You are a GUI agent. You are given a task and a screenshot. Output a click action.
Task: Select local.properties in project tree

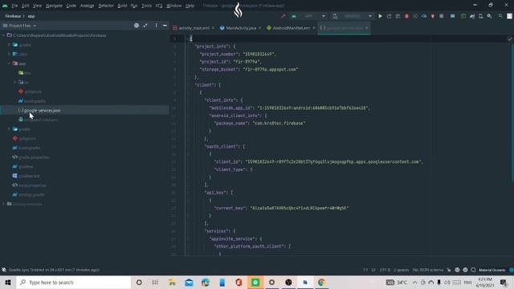tap(32, 185)
